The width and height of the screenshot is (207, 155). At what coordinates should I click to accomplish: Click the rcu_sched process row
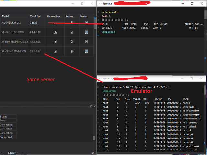pyautogui.click(x=149, y=127)
